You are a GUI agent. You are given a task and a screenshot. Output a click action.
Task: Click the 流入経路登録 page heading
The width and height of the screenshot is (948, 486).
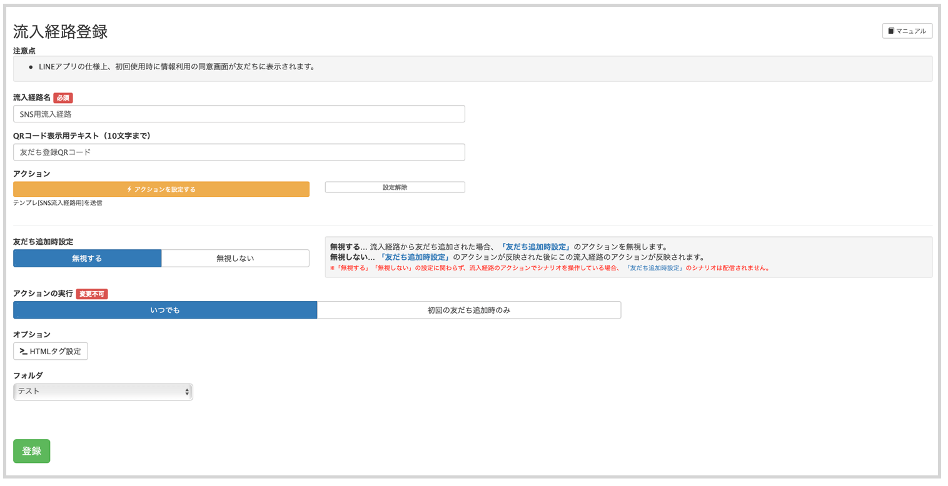click(61, 32)
